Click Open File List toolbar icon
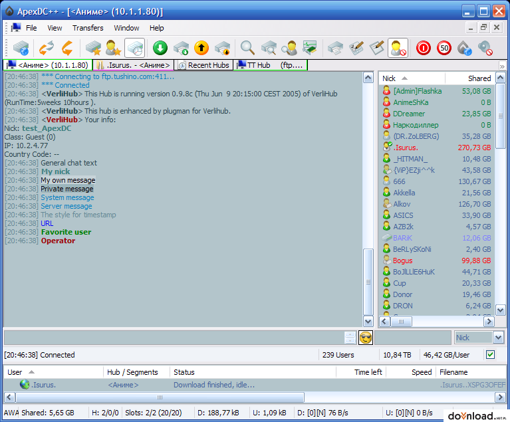Screen dimensions: 510x422 [x=335, y=48]
